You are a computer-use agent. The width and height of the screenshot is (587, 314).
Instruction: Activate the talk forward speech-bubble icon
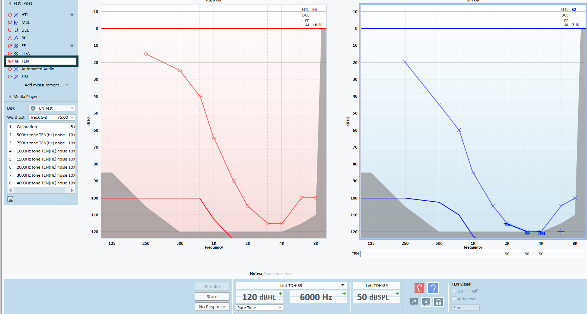[414, 302]
